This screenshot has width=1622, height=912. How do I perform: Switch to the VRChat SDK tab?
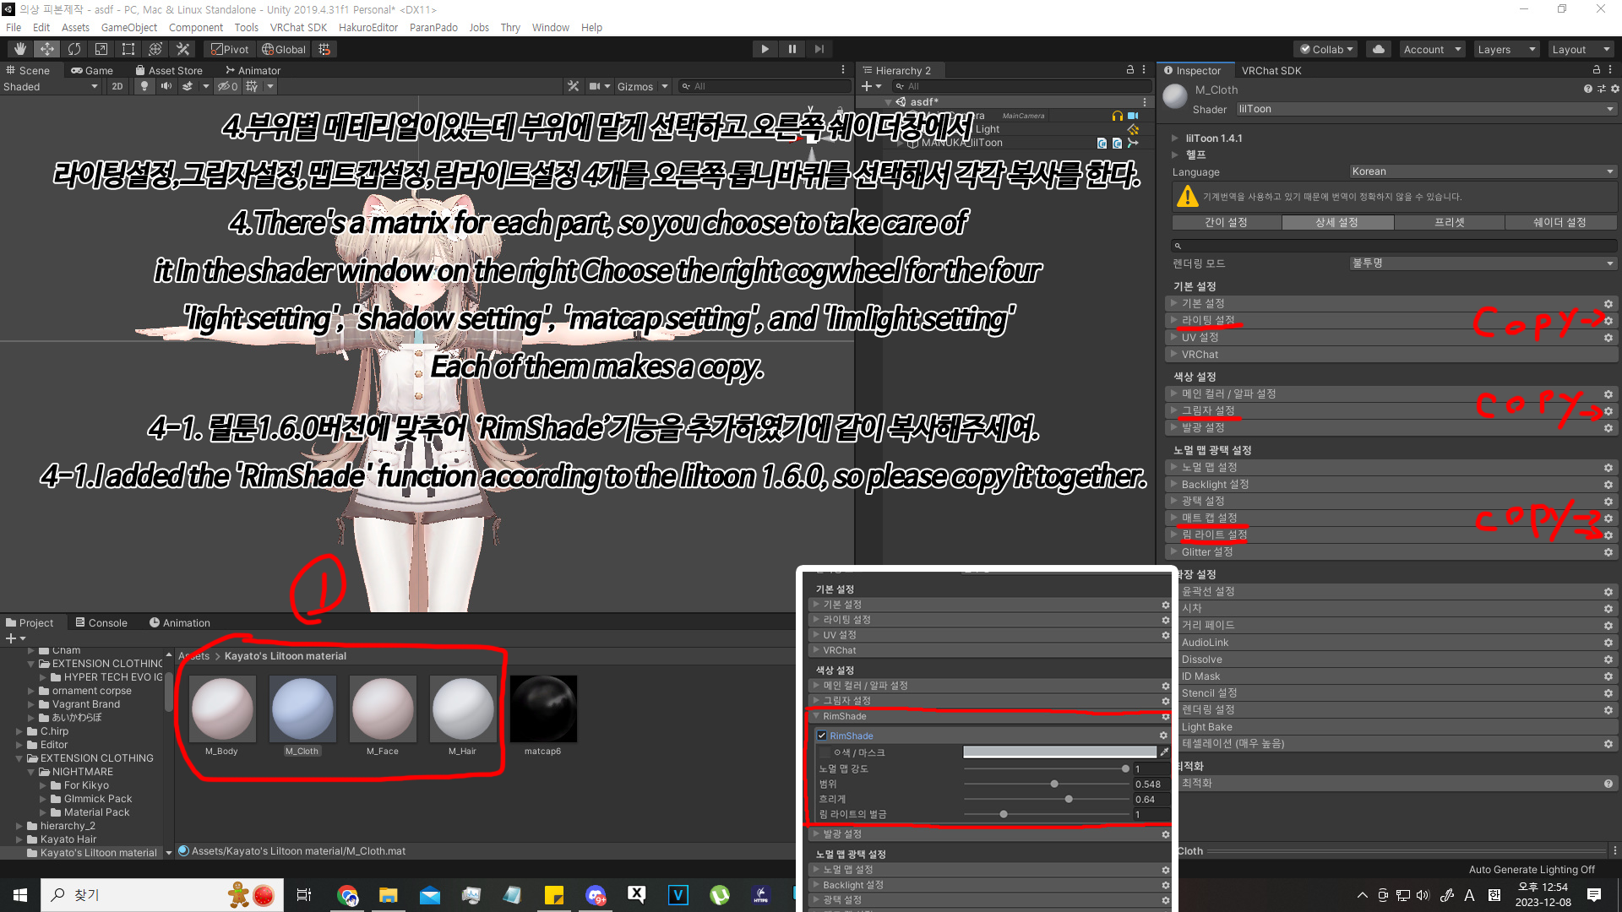click(x=1271, y=70)
